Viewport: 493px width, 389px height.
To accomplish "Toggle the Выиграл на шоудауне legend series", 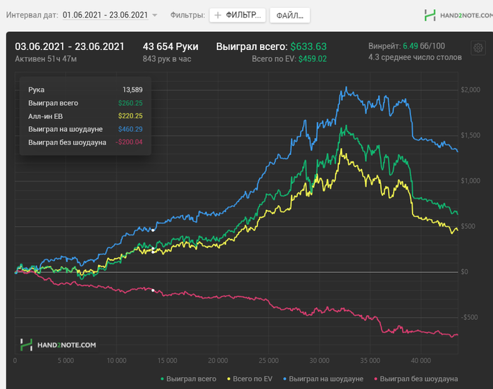I will (x=323, y=379).
